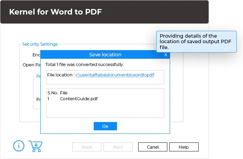Open the wordtopdf file location link

[115, 75]
